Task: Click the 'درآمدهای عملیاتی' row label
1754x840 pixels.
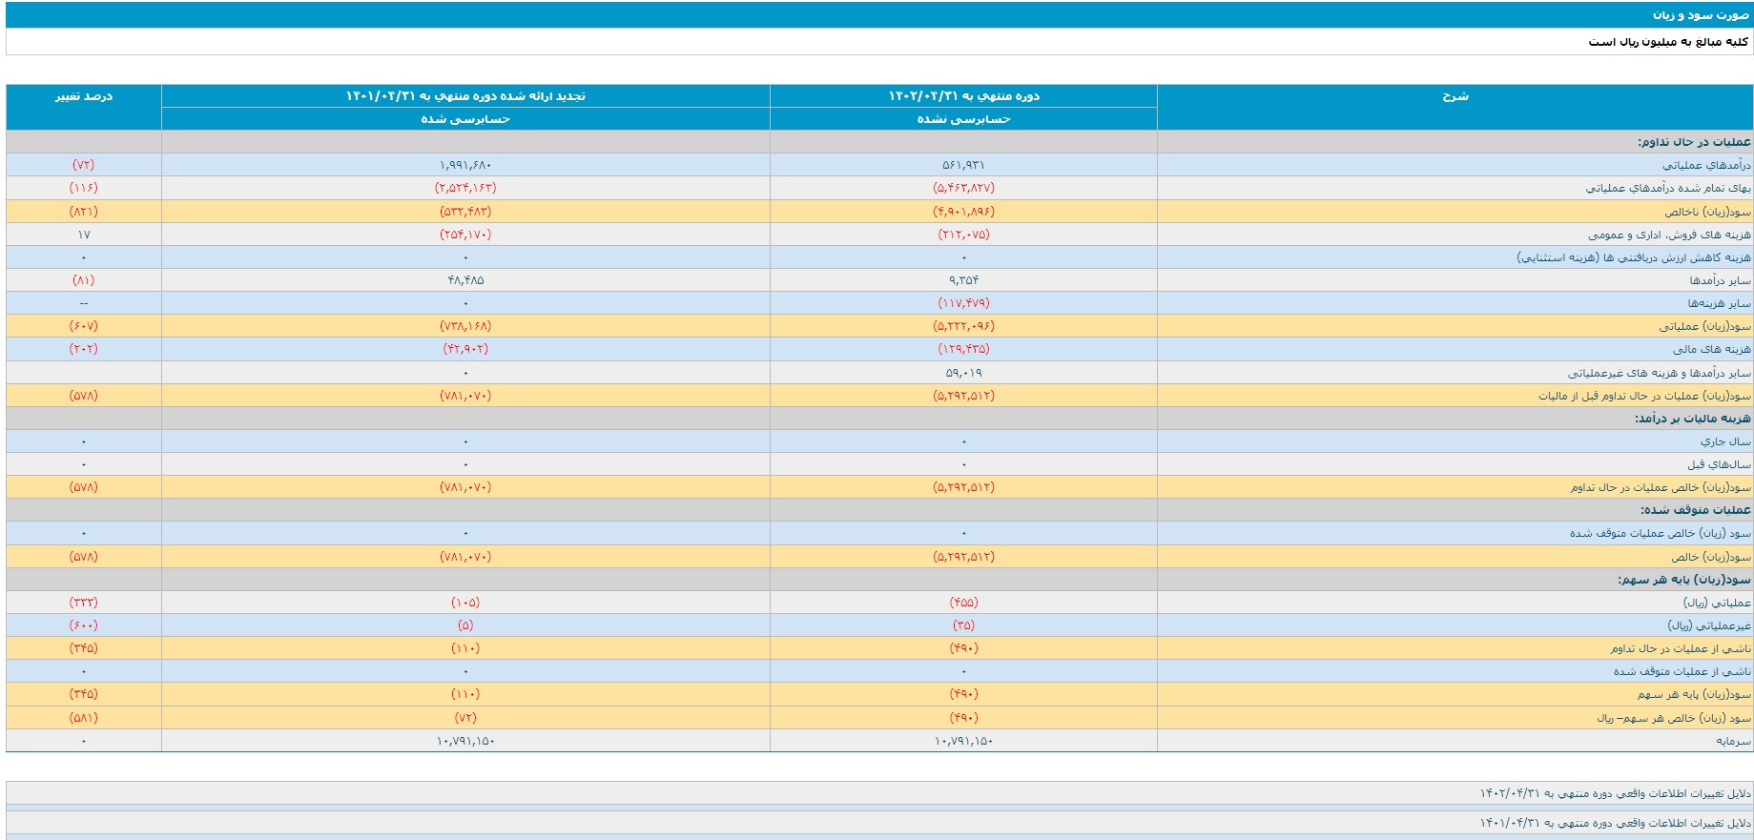Action: (x=1706, y=166)
